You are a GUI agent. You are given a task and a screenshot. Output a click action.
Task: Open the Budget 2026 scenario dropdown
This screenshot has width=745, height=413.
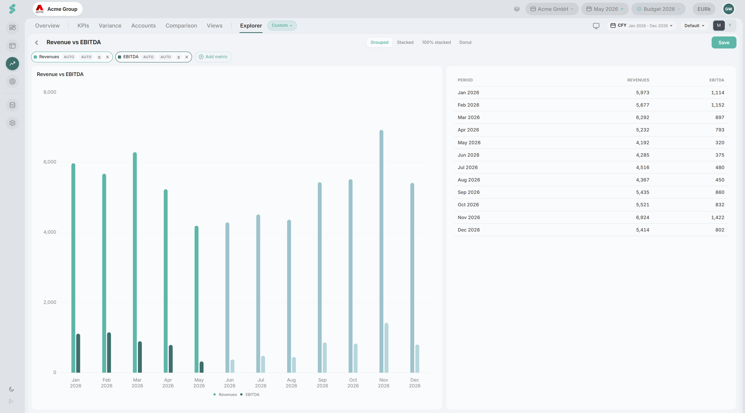pyautogui.click(x=658, y=9)
